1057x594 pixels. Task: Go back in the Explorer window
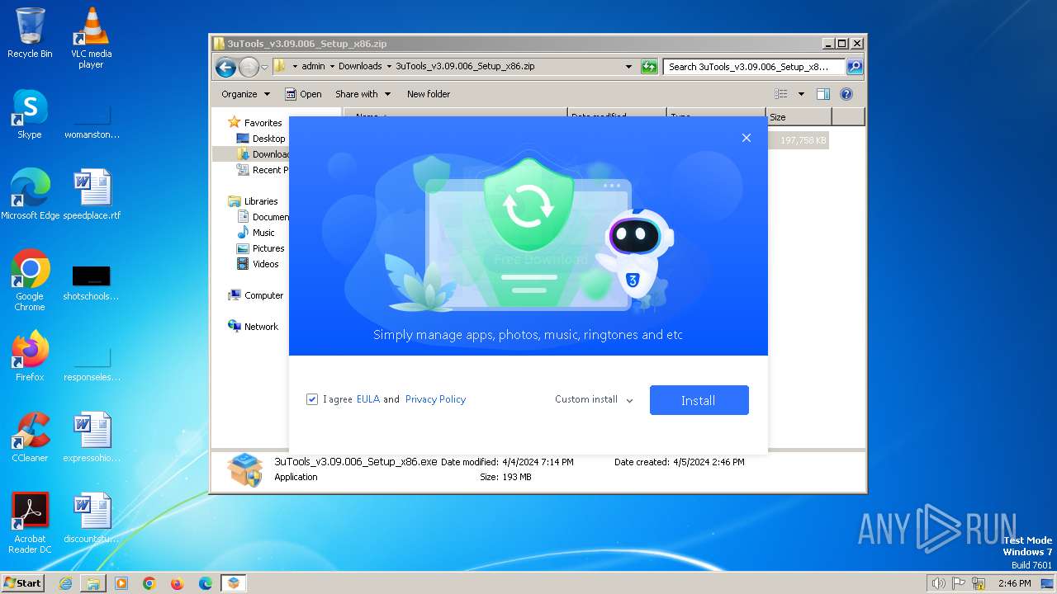click(225, 67)
